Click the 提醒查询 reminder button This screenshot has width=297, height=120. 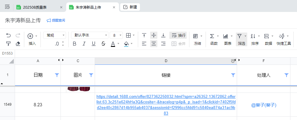pyautogui.click(x=56, y=21)
